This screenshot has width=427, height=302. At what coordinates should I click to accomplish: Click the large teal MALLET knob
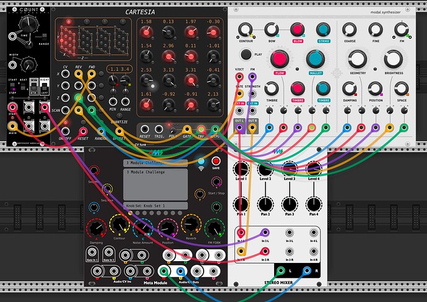tap(316, 59)
